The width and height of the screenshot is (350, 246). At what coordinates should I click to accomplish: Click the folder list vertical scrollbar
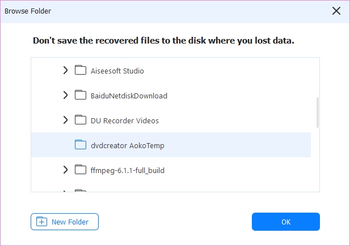318,112
